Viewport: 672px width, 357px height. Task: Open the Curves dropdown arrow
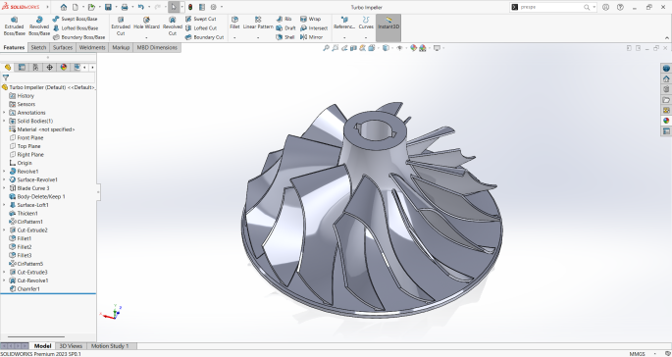pos(366,37)
